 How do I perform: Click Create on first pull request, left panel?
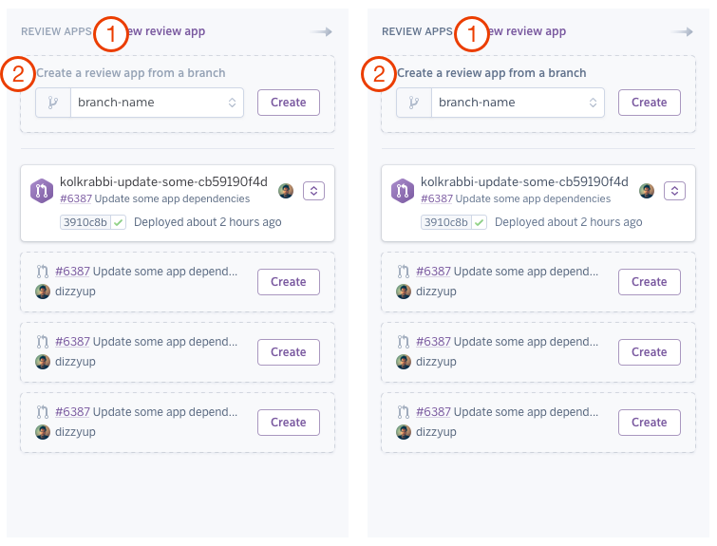click(x=289, y=282)
